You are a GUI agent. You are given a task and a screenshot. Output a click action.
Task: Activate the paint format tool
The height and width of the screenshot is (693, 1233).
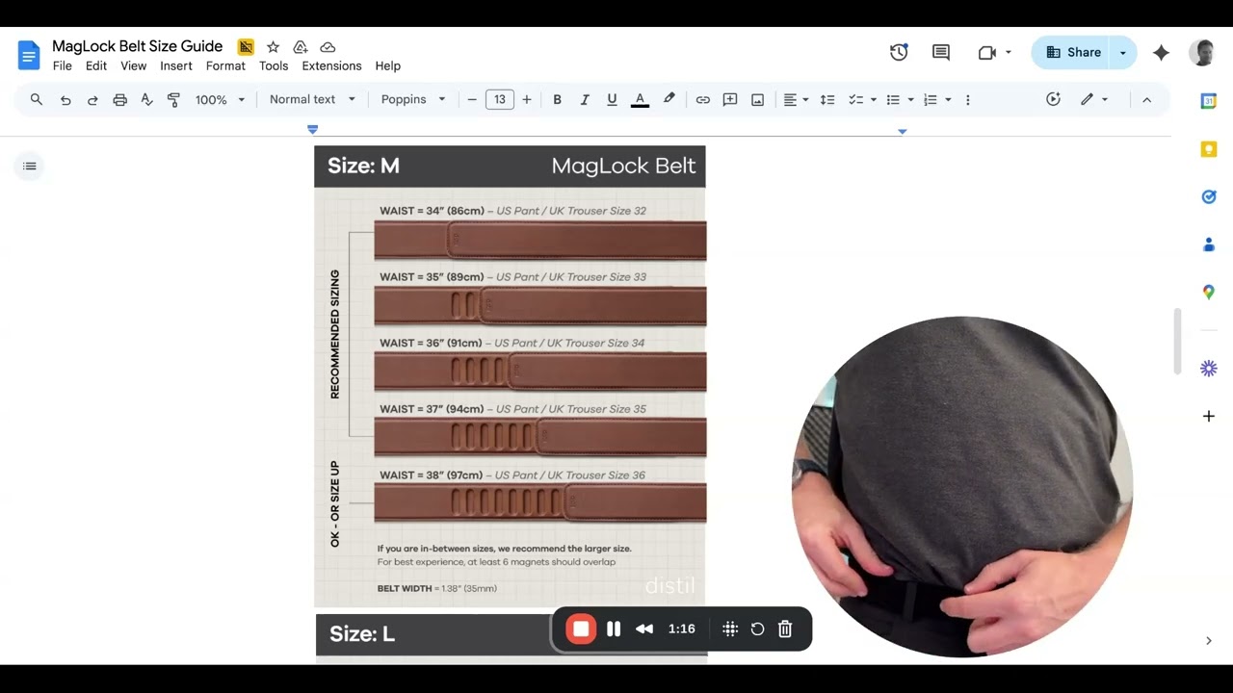click(x=173, y=100)
